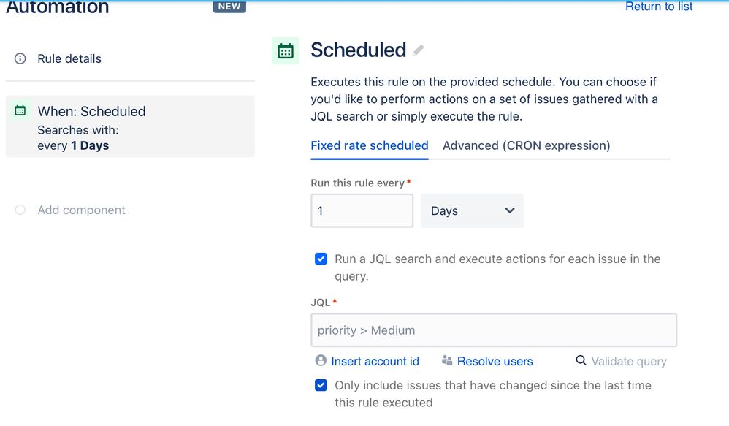
Task: Click the Insert account id link
Action: pos(375,362)
